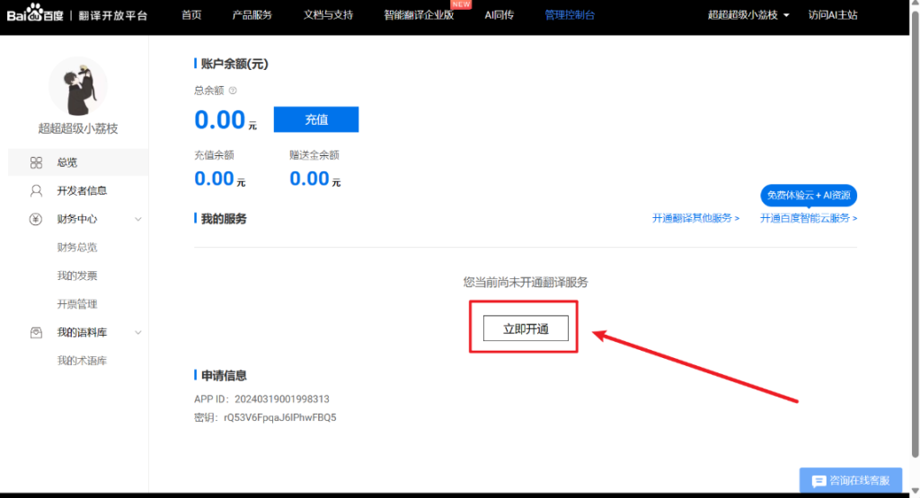The width and height of the screenshot is (920, 498).
Task: Click the 密钥 value rQ53V6FpqaJ6IPhwFBQ5
Action: pos(280,418)
